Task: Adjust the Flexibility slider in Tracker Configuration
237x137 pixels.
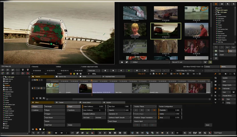Action: 170,110
